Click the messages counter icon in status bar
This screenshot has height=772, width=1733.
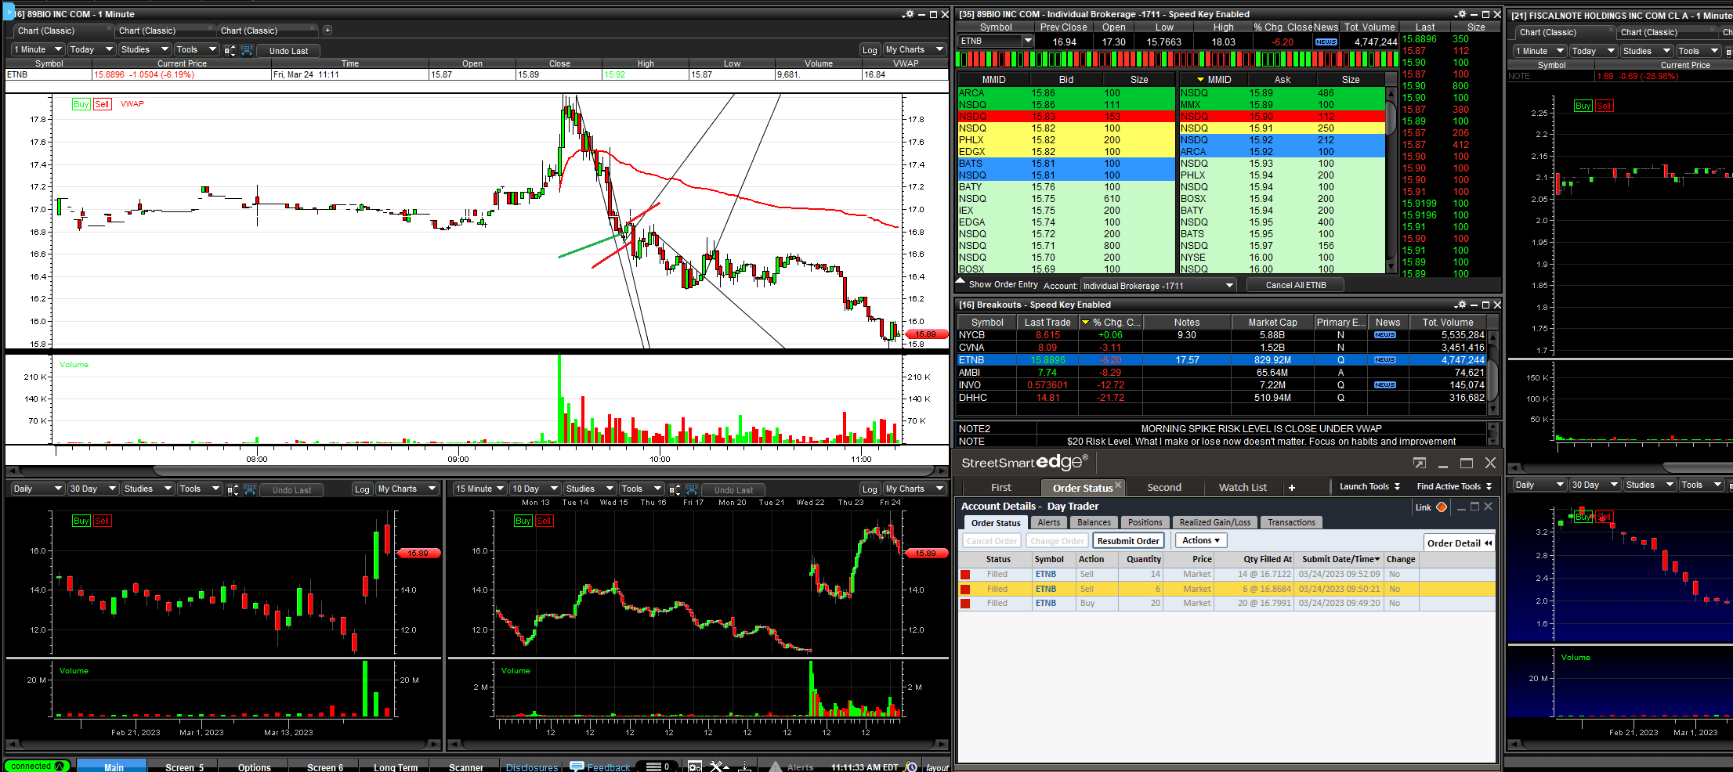658,767
